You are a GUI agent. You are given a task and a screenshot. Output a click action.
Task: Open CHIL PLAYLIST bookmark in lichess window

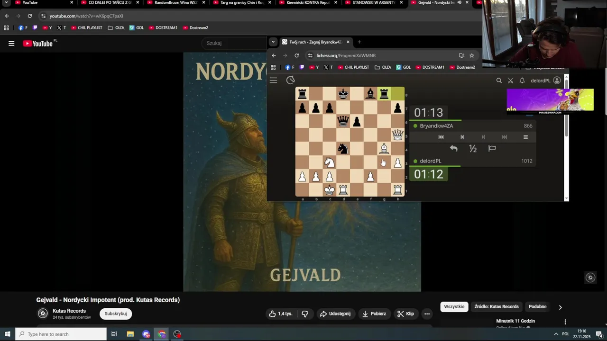click(353, 67)
